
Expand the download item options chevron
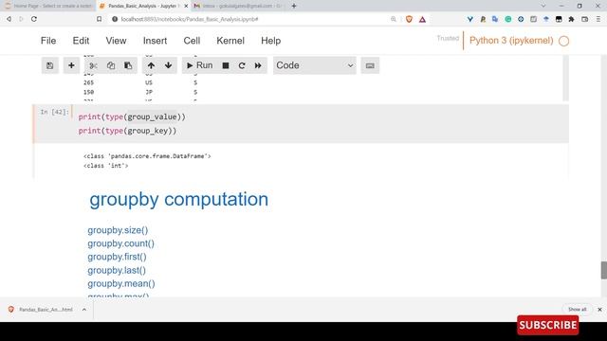(x=84, y=310)
